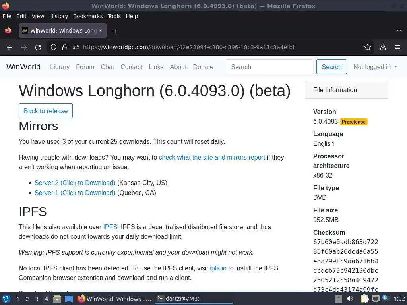The width and height of the screenshot is (407, 305).
Task: Click the 1:02 taskbar clock
Action: pyautogui.click(x=399, y=299)
